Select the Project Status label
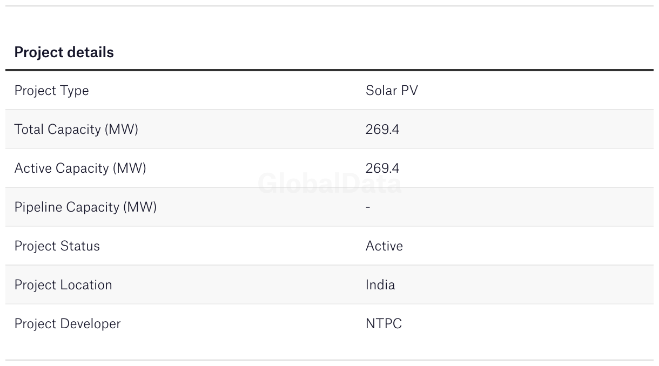This screenshot has height=366, width=659. (x=57, y=246)
